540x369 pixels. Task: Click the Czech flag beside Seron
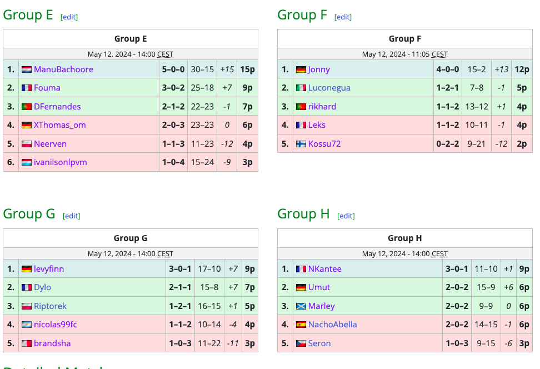[x=301, y=343]
